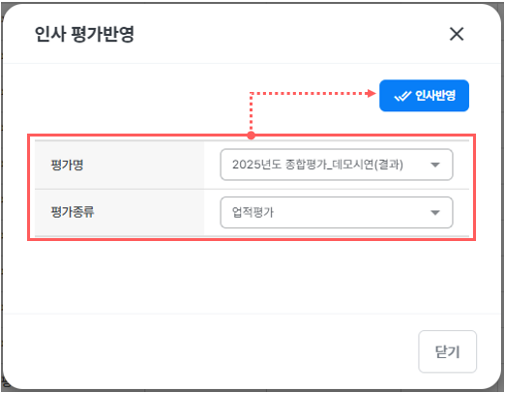The height and width of the screenshot is (393, 505).
Task: Click the gray label cell beside 평가종류
Action: [x=119, y=213]
